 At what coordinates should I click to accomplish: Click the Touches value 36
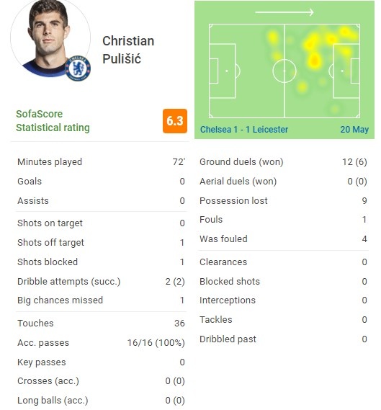179,324
